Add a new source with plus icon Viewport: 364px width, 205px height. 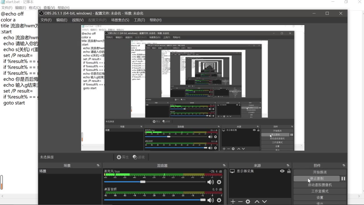[233, 202]
